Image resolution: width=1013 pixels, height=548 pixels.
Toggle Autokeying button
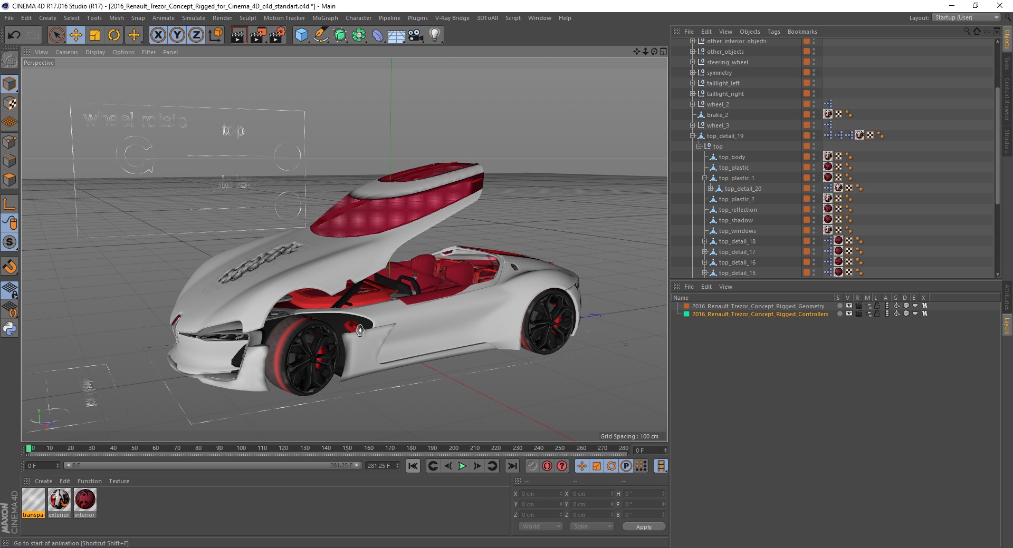pos(547,466)
